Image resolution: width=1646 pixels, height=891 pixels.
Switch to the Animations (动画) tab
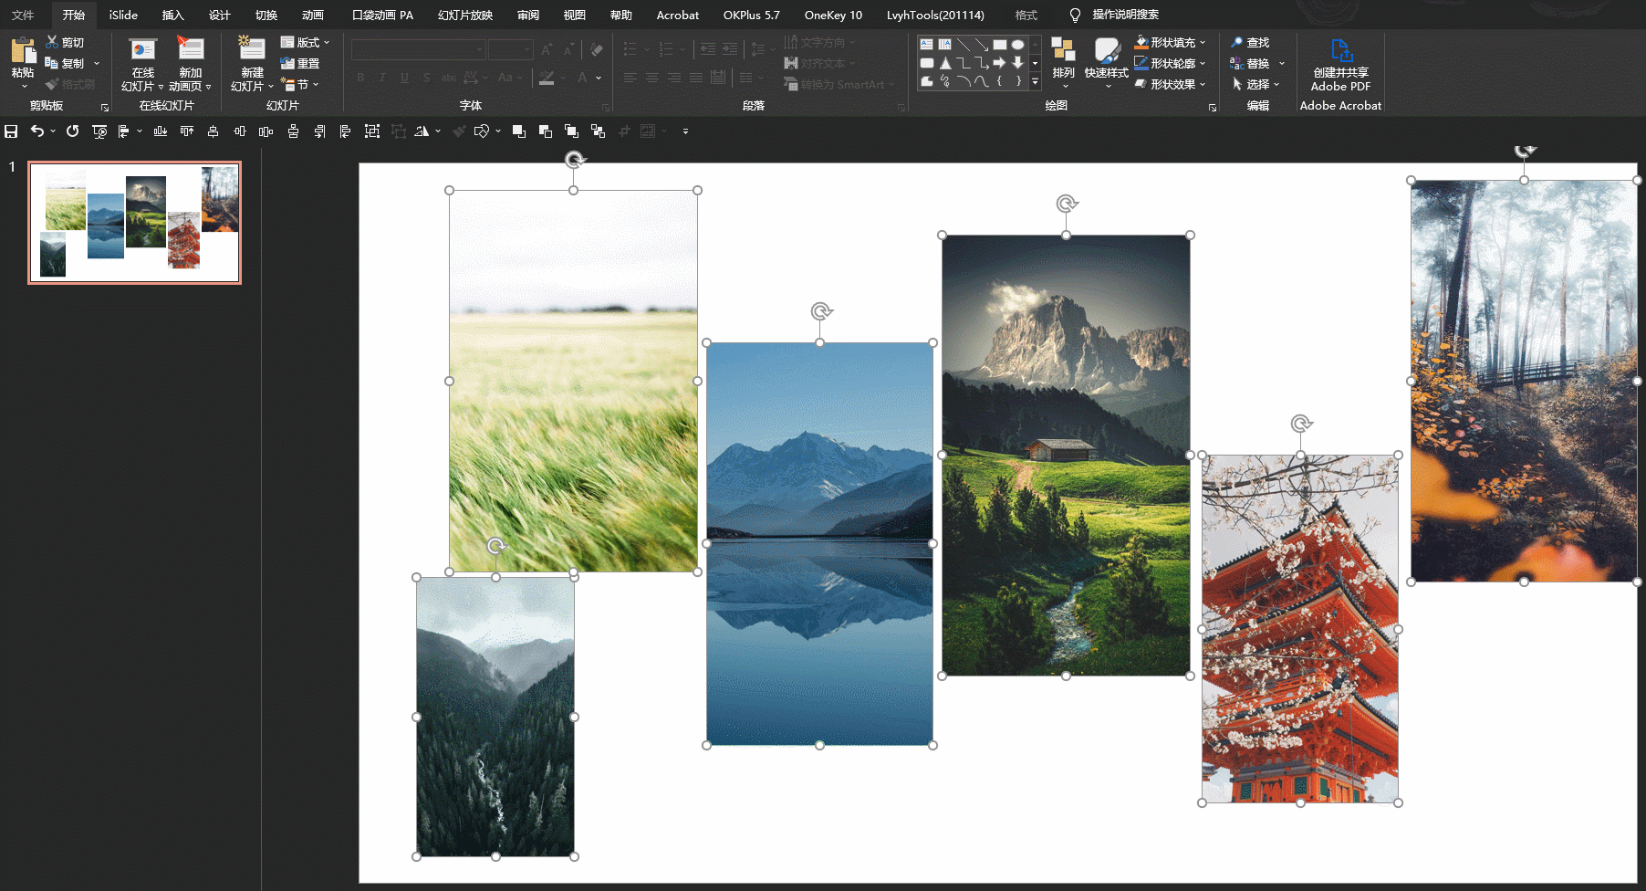click(312, 15)
